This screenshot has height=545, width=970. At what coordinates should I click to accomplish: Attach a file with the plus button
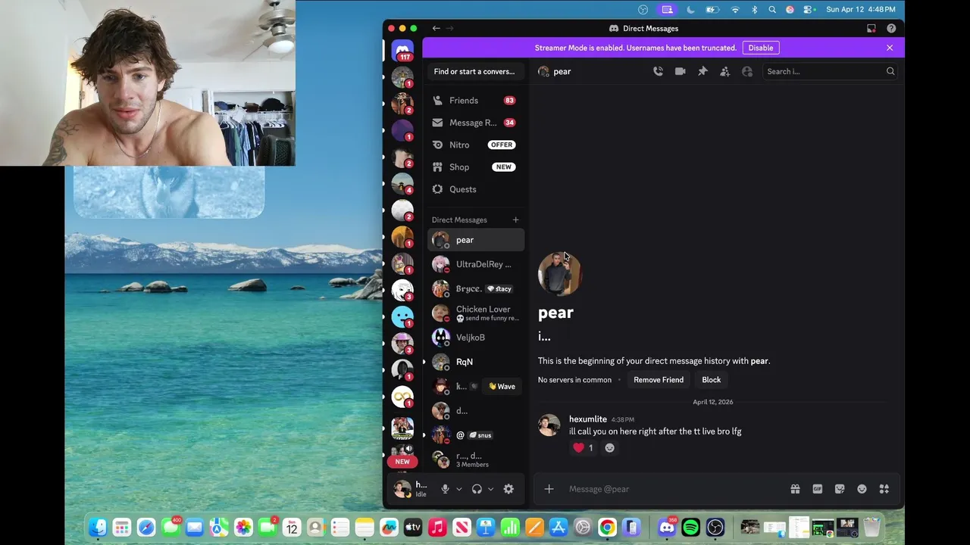(549, 489)
